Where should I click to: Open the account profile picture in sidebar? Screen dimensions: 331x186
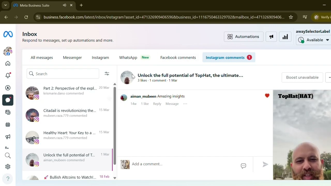(x=8, y=51)
